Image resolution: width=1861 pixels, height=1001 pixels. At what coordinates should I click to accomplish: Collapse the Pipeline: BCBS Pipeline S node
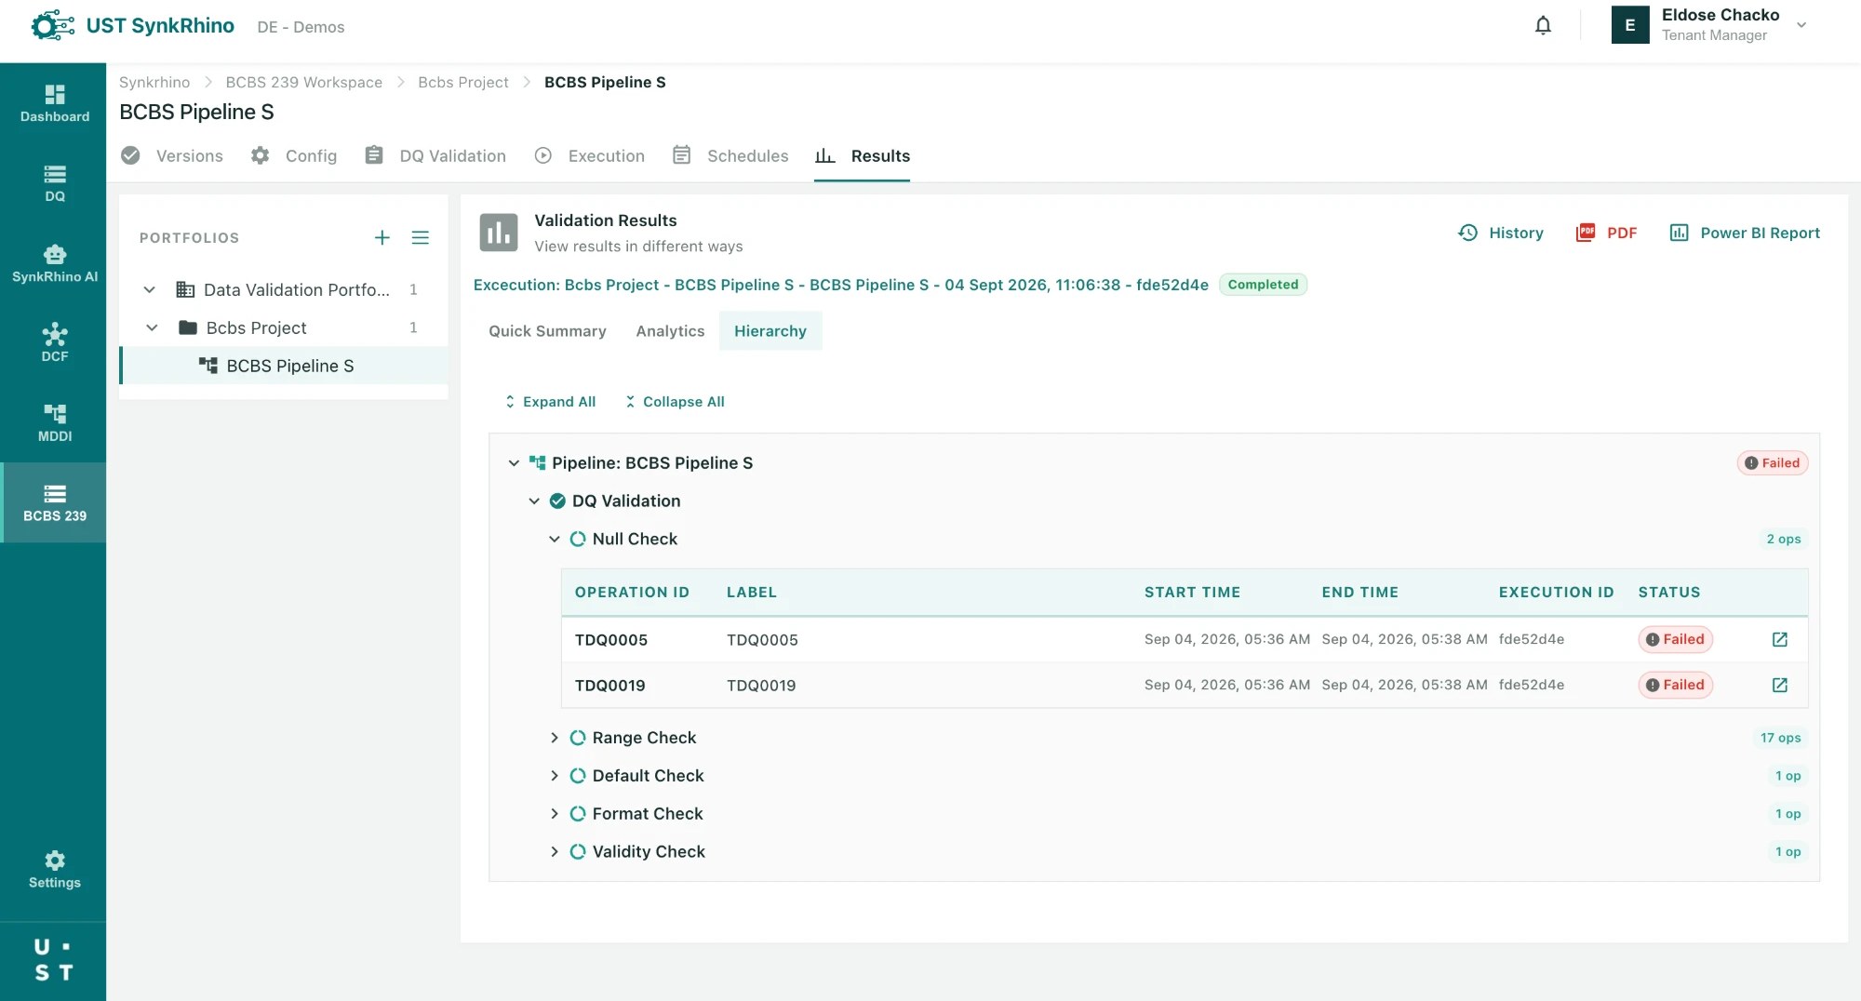point(514,462)
